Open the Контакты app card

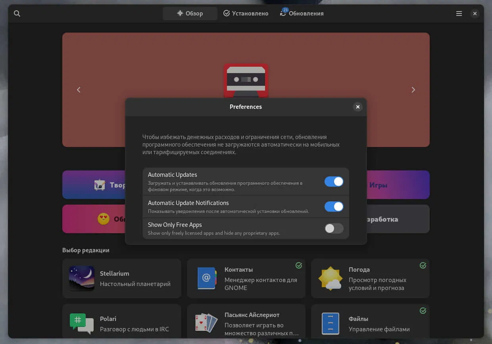pyautogui.click(x=246, y=278)
